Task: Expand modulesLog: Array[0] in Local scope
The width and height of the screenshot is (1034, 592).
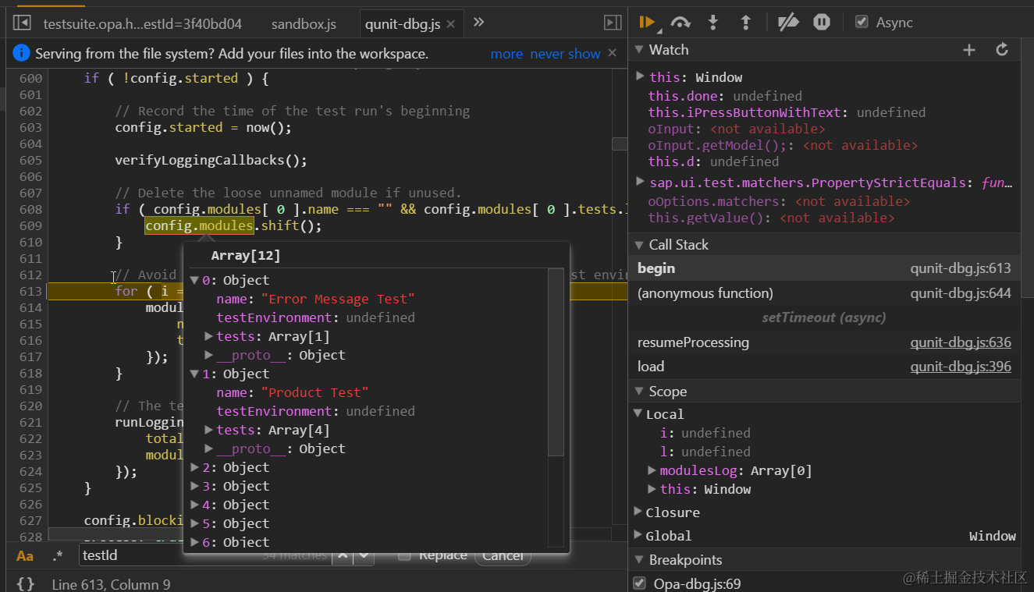Action: [x=652, y=470]
